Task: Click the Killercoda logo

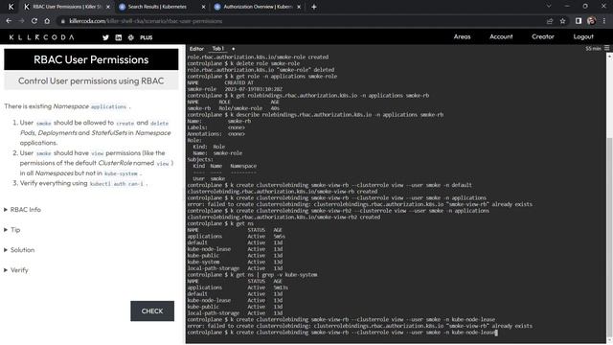Action: (x=41, y=37)
